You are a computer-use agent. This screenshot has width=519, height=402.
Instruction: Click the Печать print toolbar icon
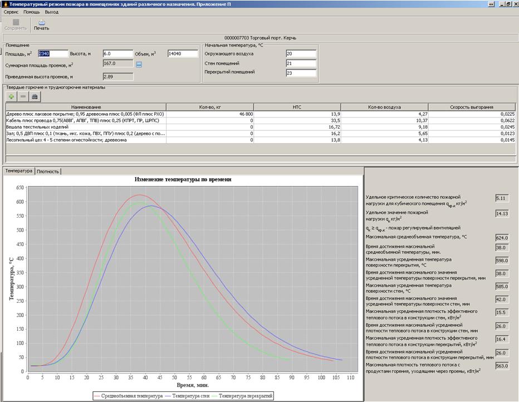point(41,22)
